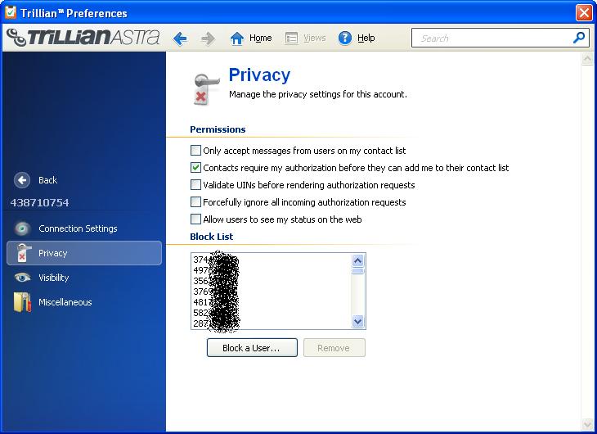Click main page scroll down arrow

click(587, 423)
